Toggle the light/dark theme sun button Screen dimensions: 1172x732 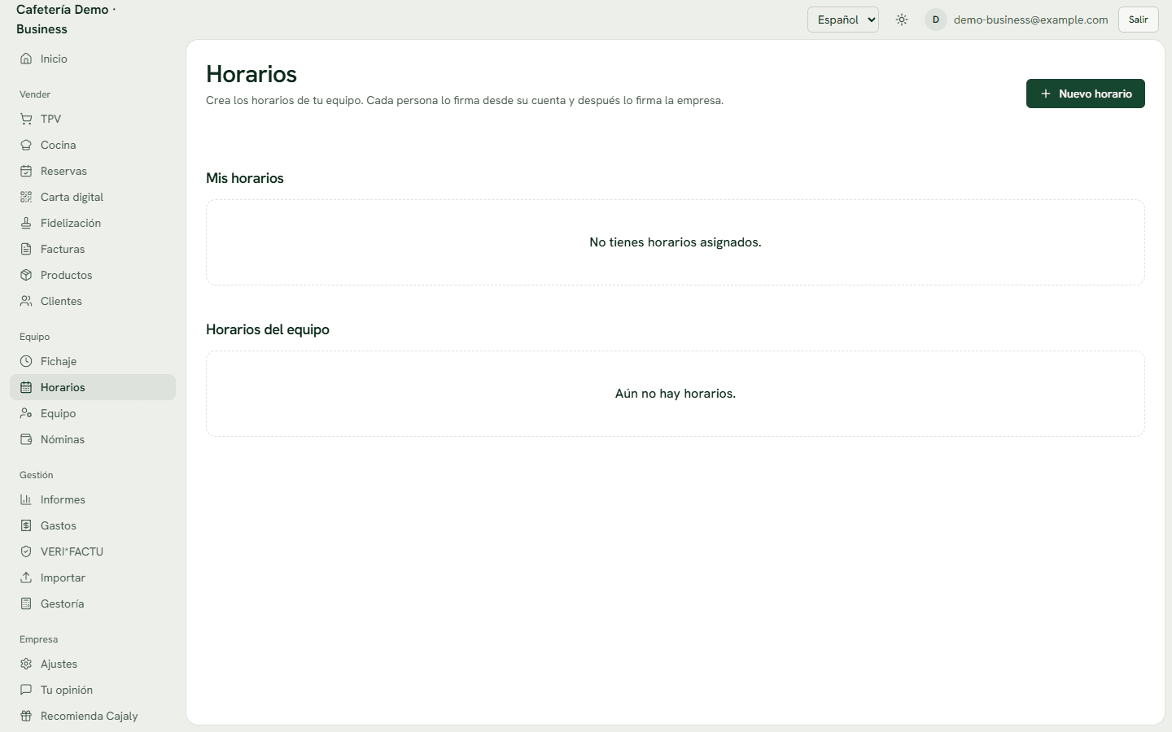click(x=902, y=20)
